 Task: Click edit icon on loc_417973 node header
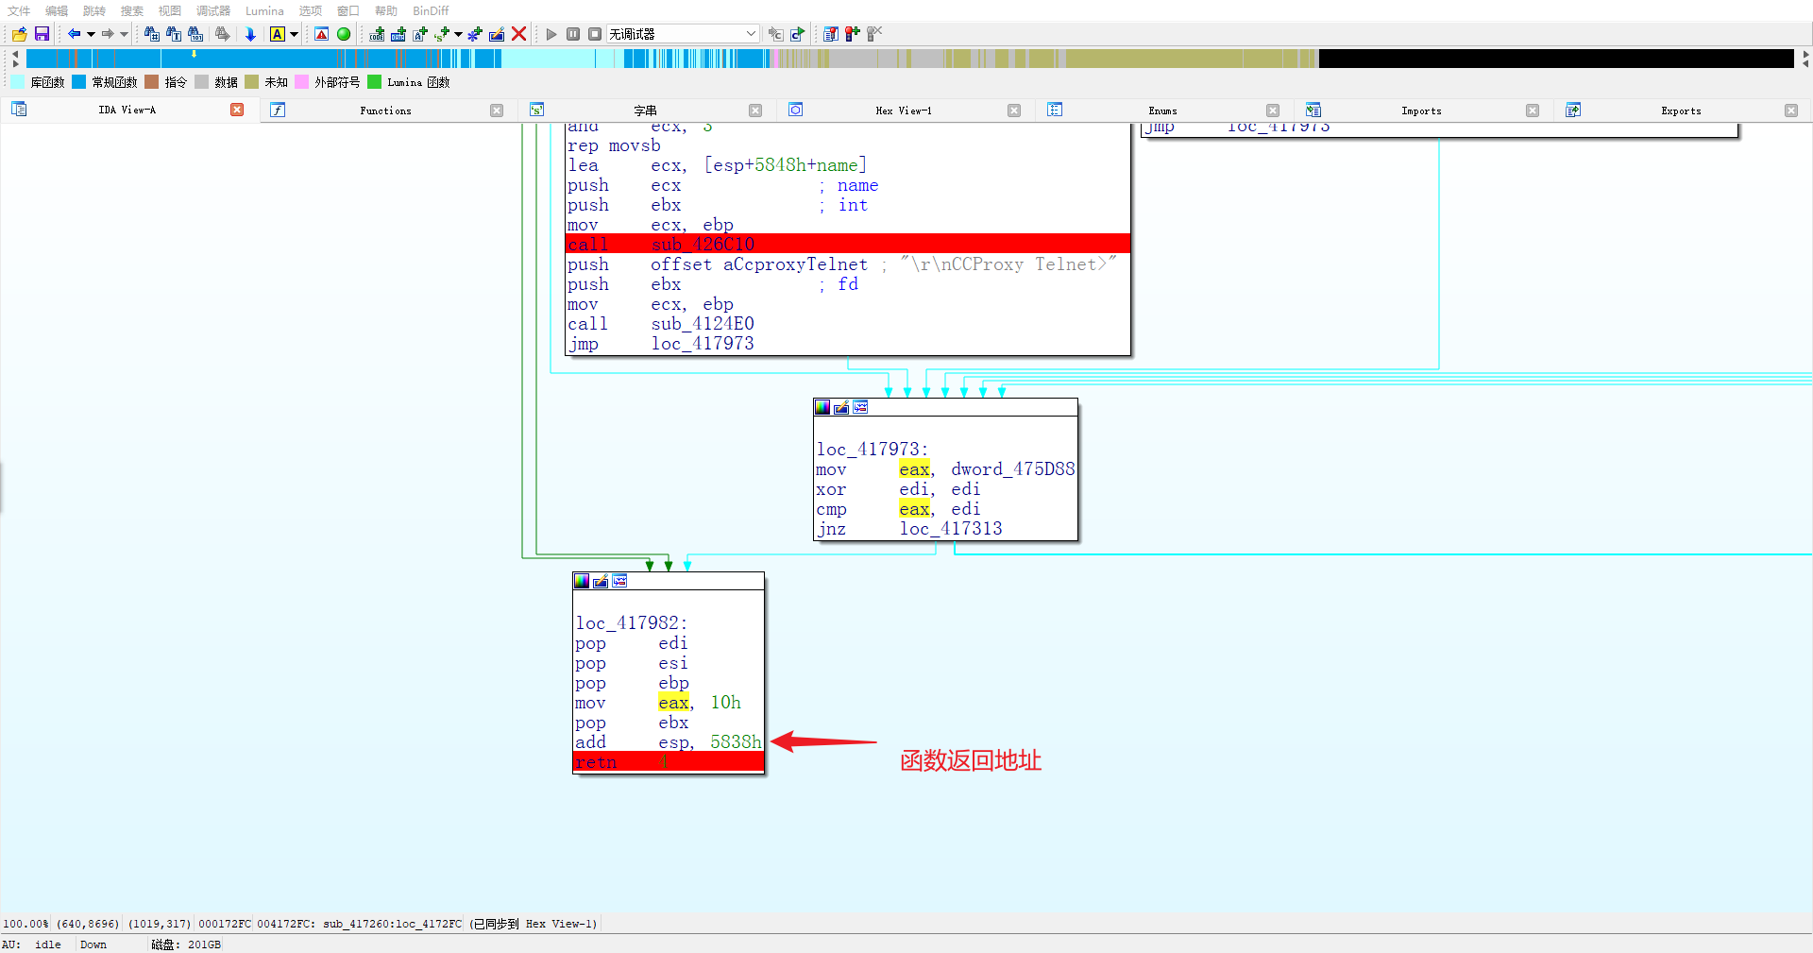pyautogui.click(x=841, y=407)
